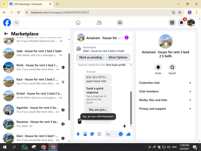Screen dimensions: 201x151
Task: Open the Friends icon in top navigation
Action: tap(99, 23)
